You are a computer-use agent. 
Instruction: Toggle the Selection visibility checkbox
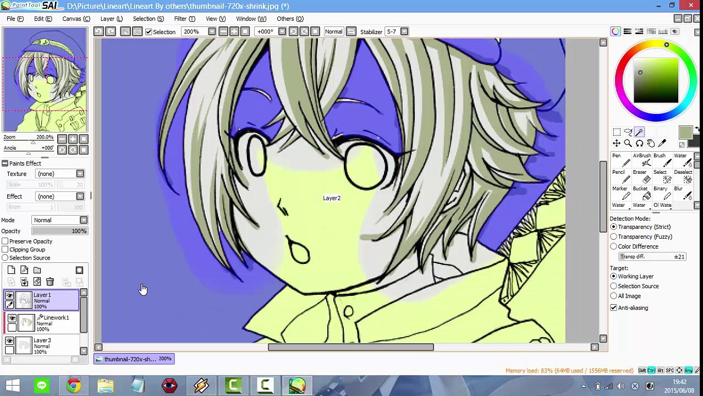(x=149, y=32)
